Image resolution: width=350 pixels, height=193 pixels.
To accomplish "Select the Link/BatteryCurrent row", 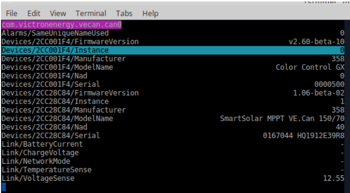I will coord(173,144).
